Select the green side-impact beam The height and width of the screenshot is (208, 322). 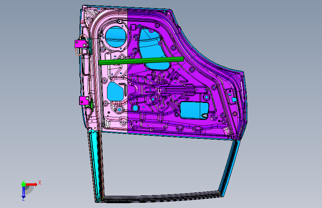click(x=141, y=61)
